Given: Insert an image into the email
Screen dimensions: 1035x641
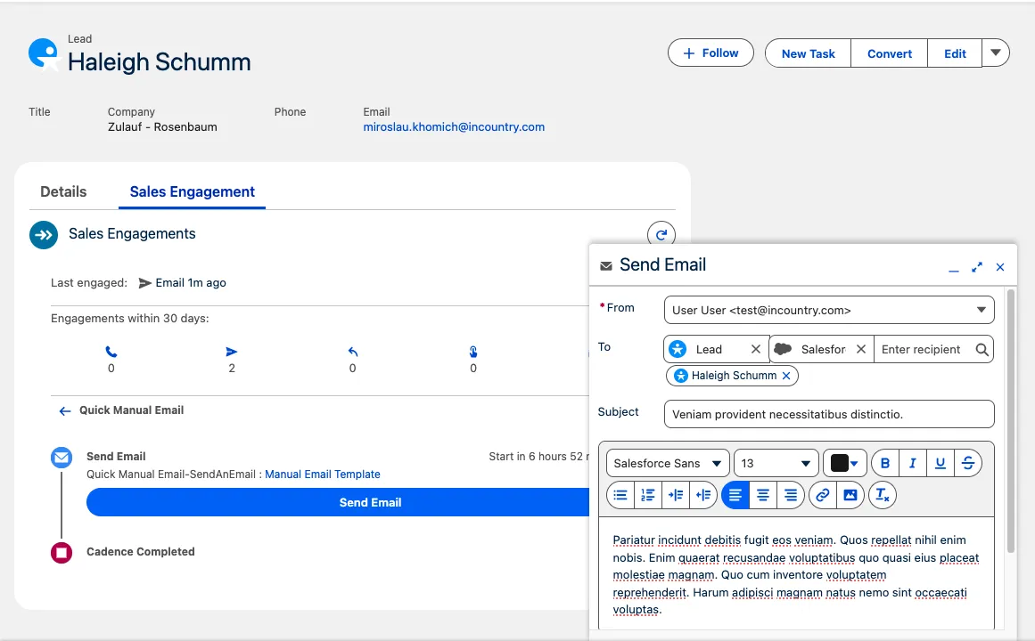Looking at the screenshot, I should [850, 495].
